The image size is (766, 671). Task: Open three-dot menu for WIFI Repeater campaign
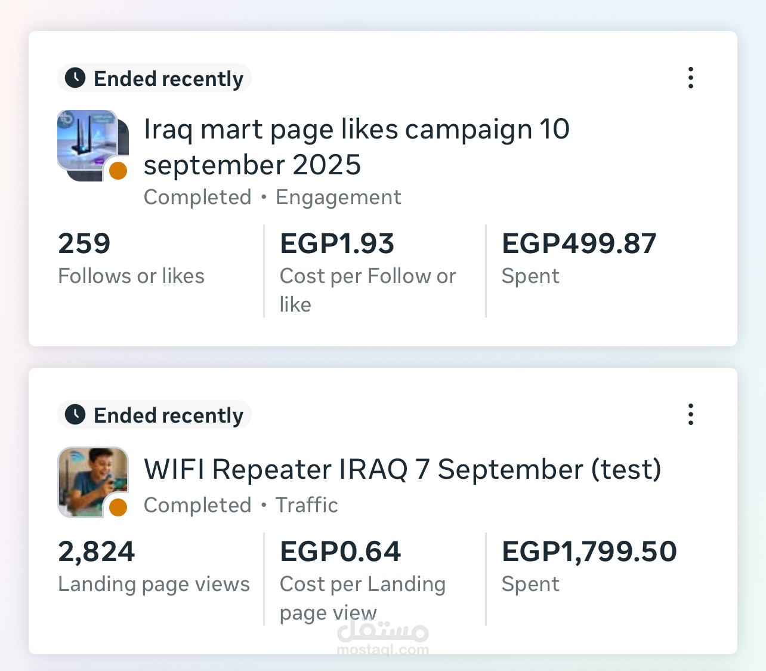coord(691,414)
